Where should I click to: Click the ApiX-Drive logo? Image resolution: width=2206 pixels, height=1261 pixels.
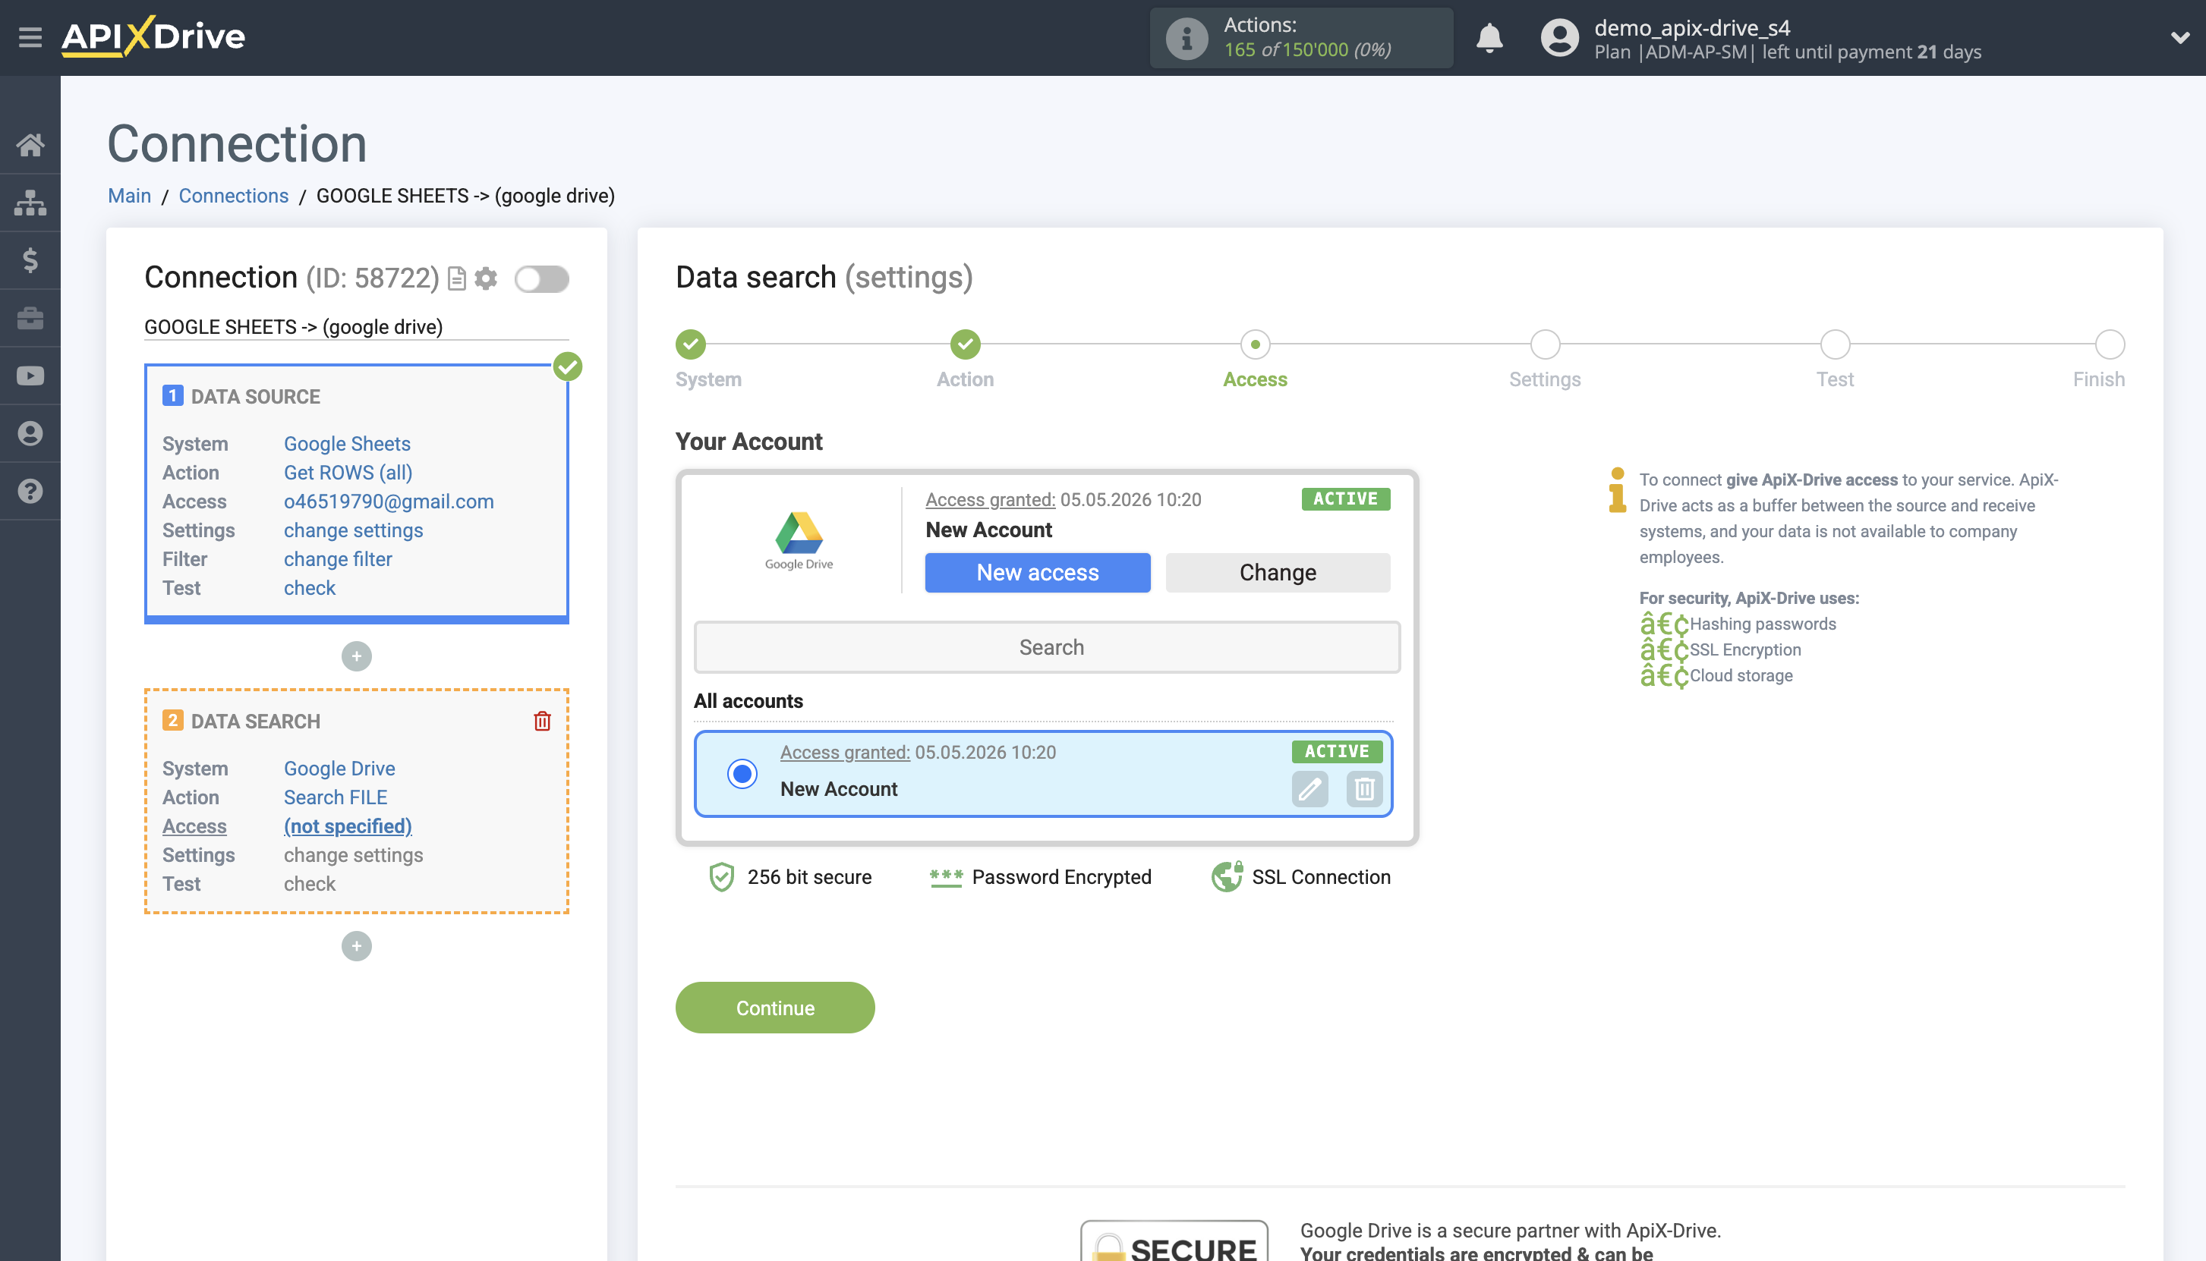pyautogui.click(x=153, y=36)
